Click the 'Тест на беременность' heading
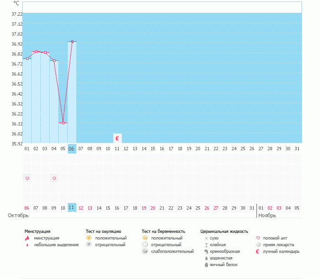This screenshot has height=279, width=320. click(164, 231)
